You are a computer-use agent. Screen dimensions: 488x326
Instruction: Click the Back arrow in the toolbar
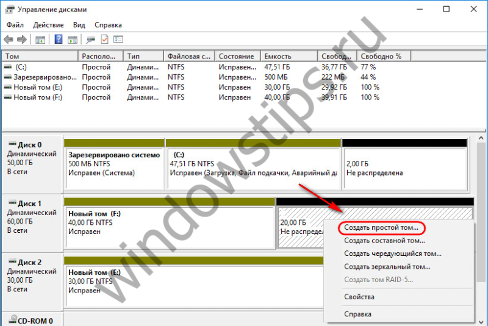point(8,40)
